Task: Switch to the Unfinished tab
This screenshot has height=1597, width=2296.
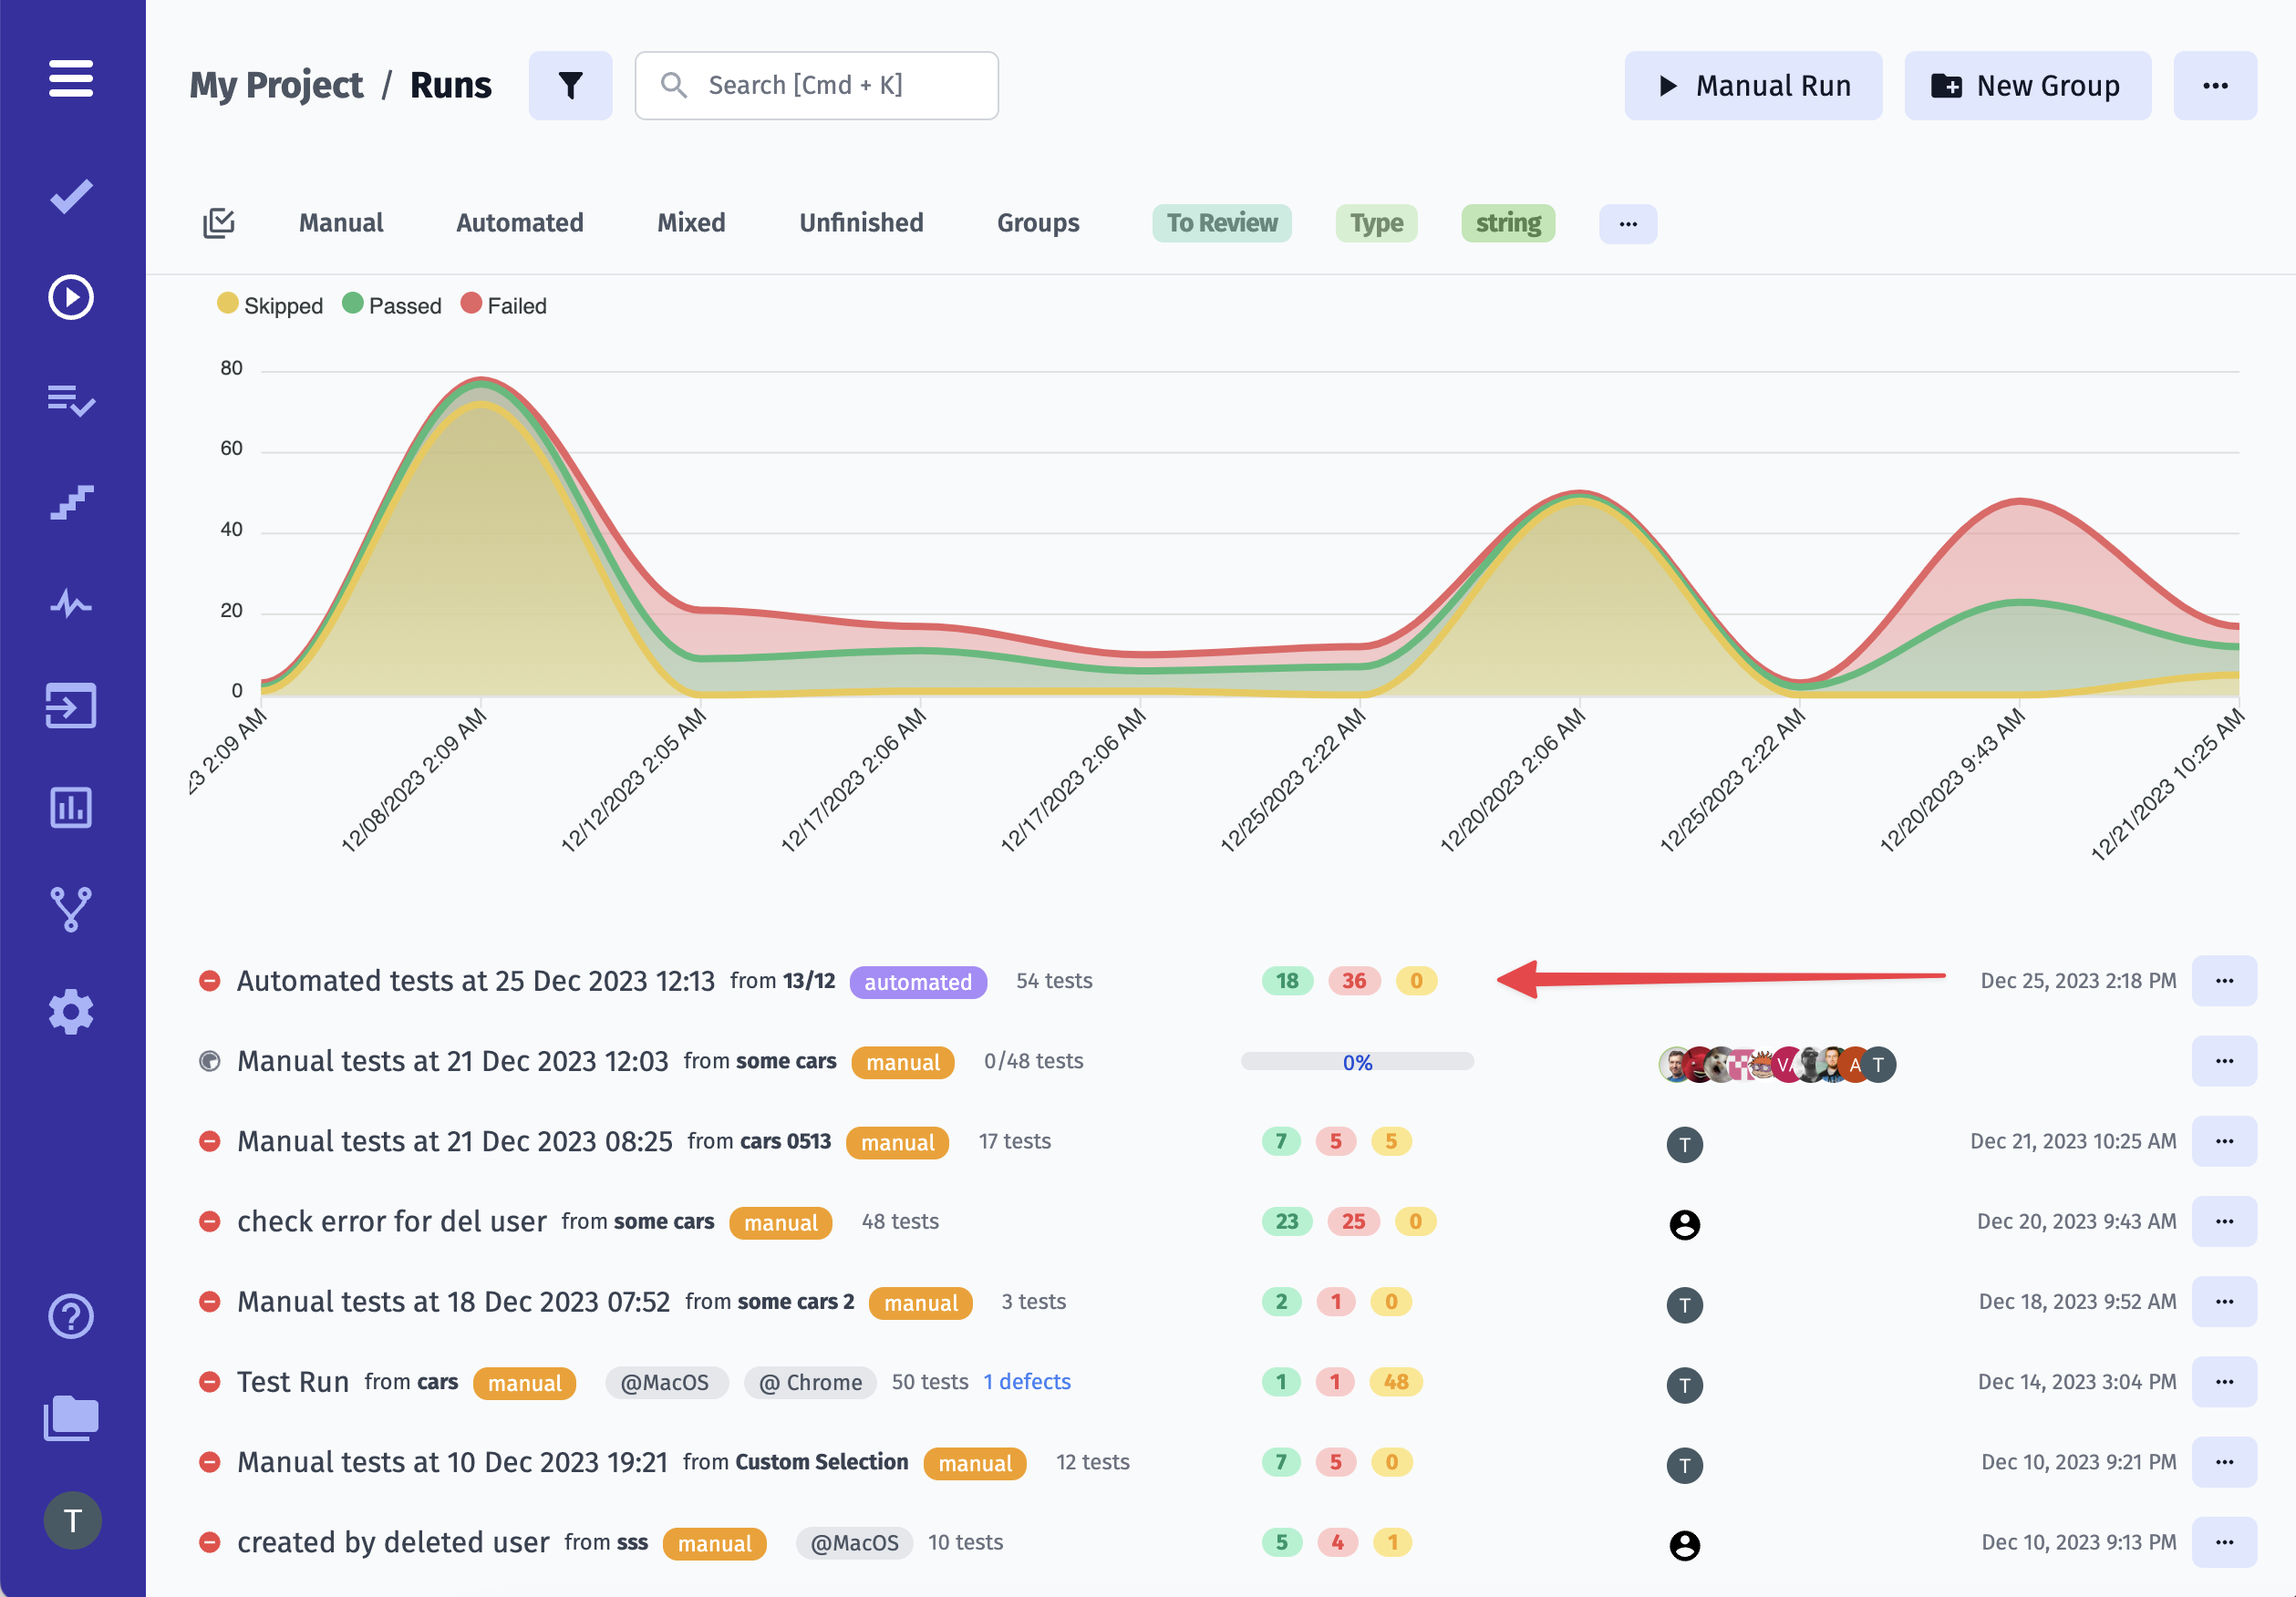Action: 861,222
